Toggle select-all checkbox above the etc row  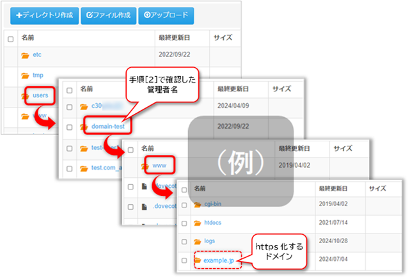pos(10,39)
